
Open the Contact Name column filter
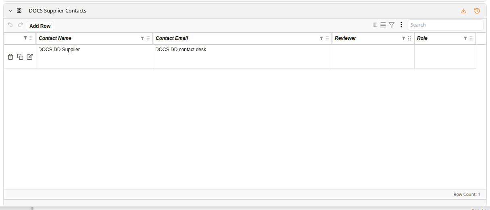click(142, 38)
